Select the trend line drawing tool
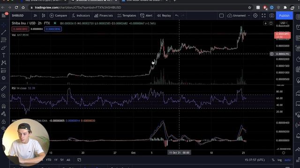The width and height of the screenshot is (300, 168). click(x=4, y=32)
